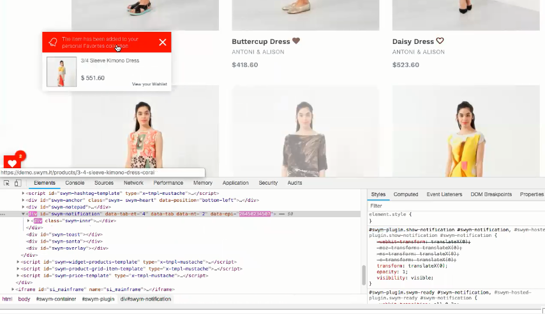The image size is (545, 314).
Task: Click the transform: translateX(0) declaration
Action: coord(412,266)
